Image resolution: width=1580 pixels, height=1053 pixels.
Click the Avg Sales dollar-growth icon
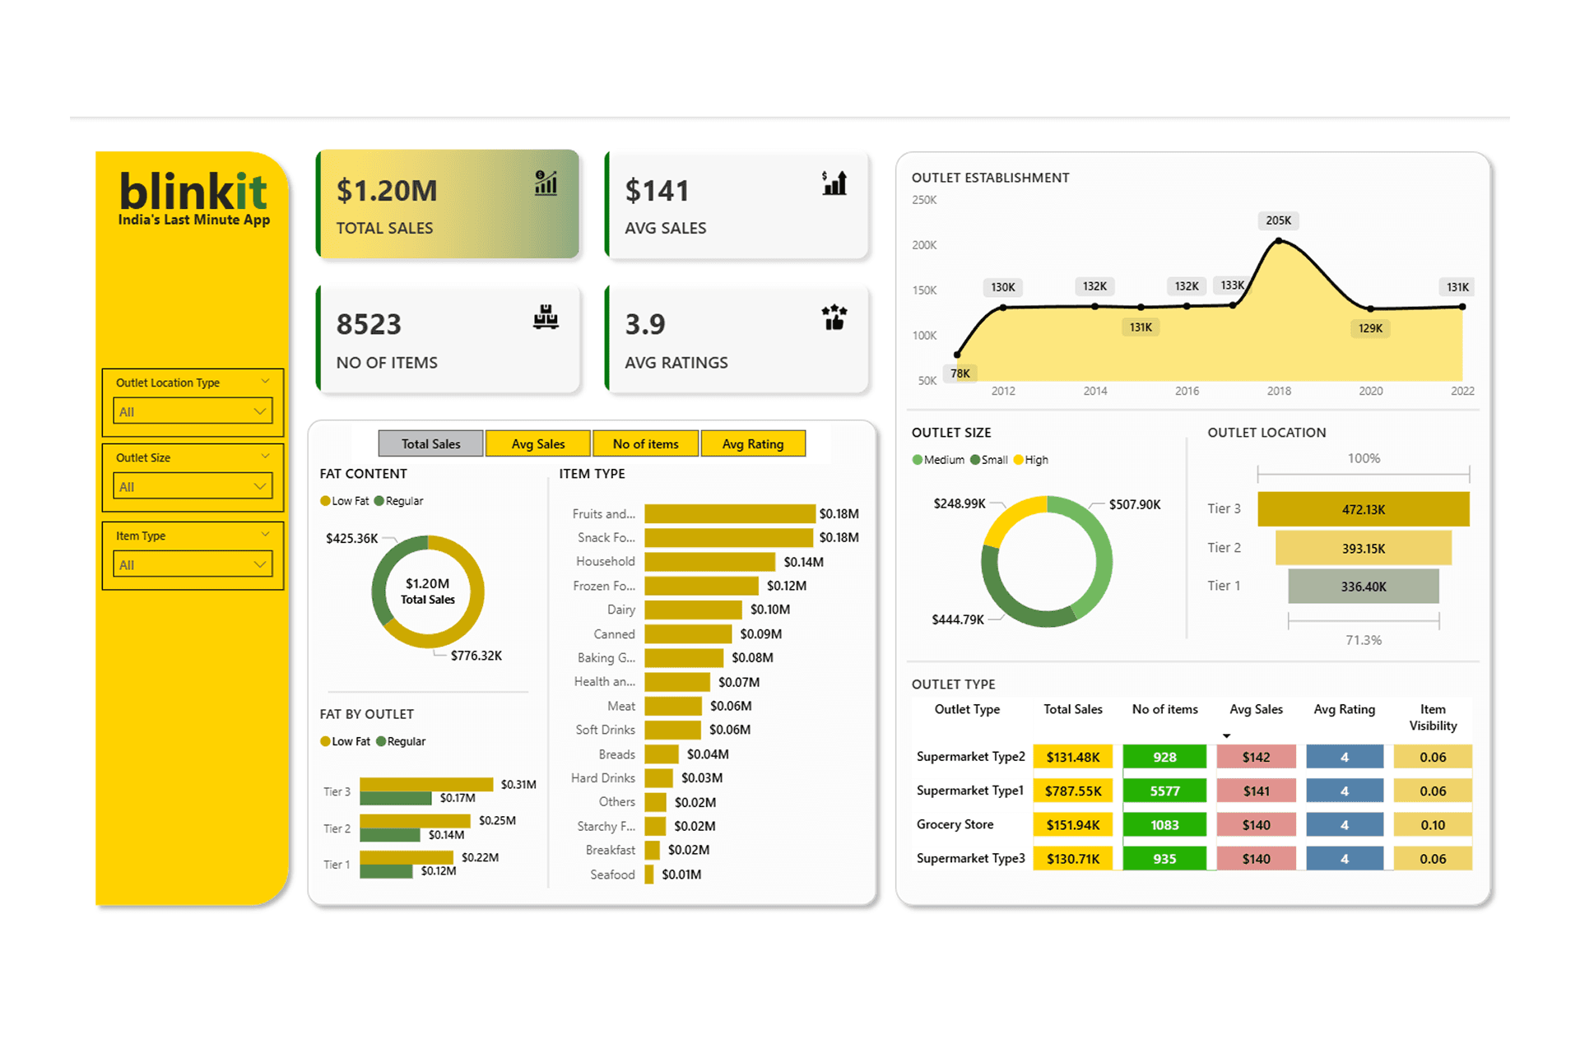coord(834,183)
